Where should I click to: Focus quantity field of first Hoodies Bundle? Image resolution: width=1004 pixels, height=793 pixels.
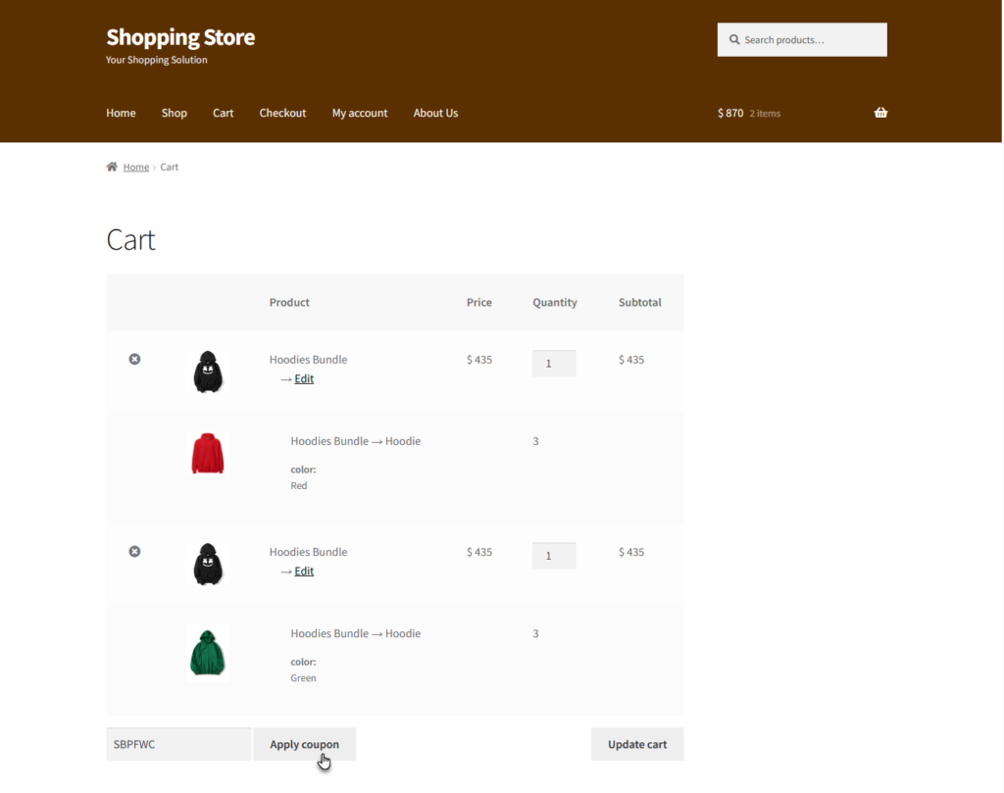click(554, 364)
